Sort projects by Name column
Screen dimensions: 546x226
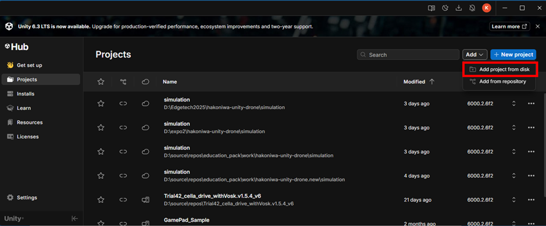[170, 82]
